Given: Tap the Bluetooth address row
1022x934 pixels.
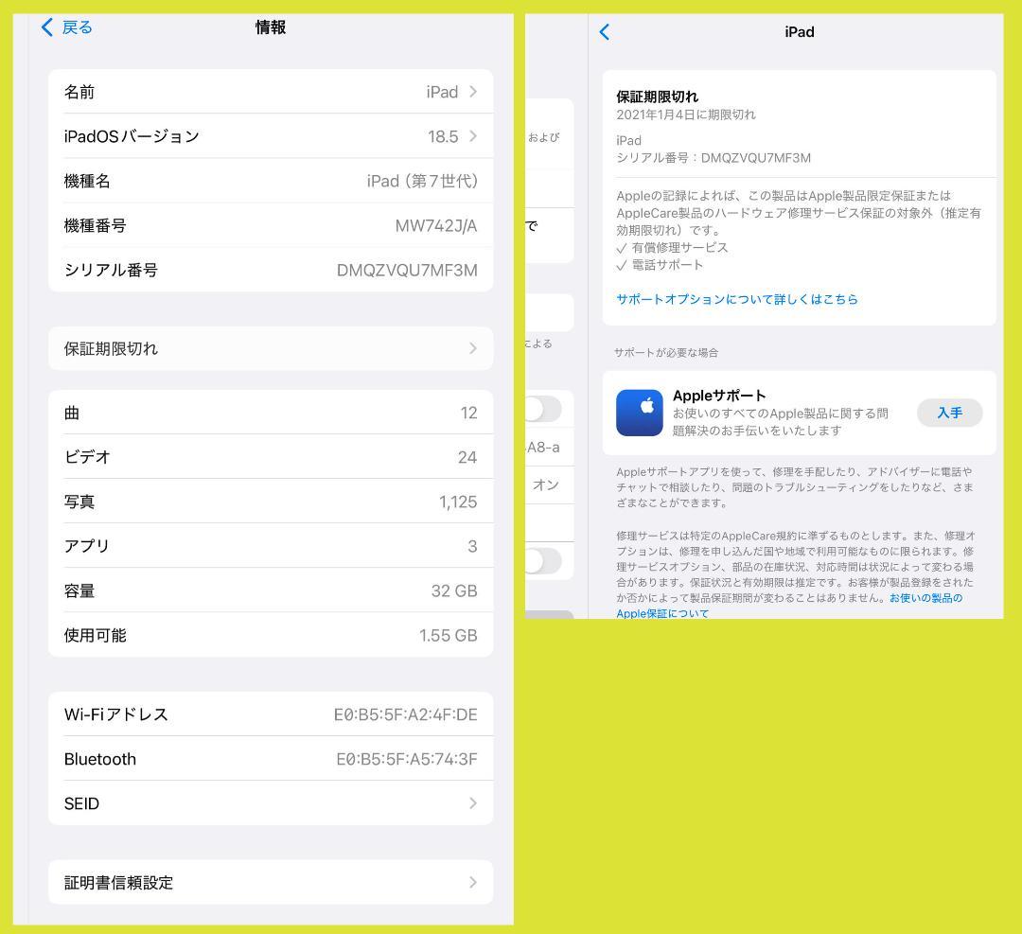Looking at the screenshot, I should (270, 759).
